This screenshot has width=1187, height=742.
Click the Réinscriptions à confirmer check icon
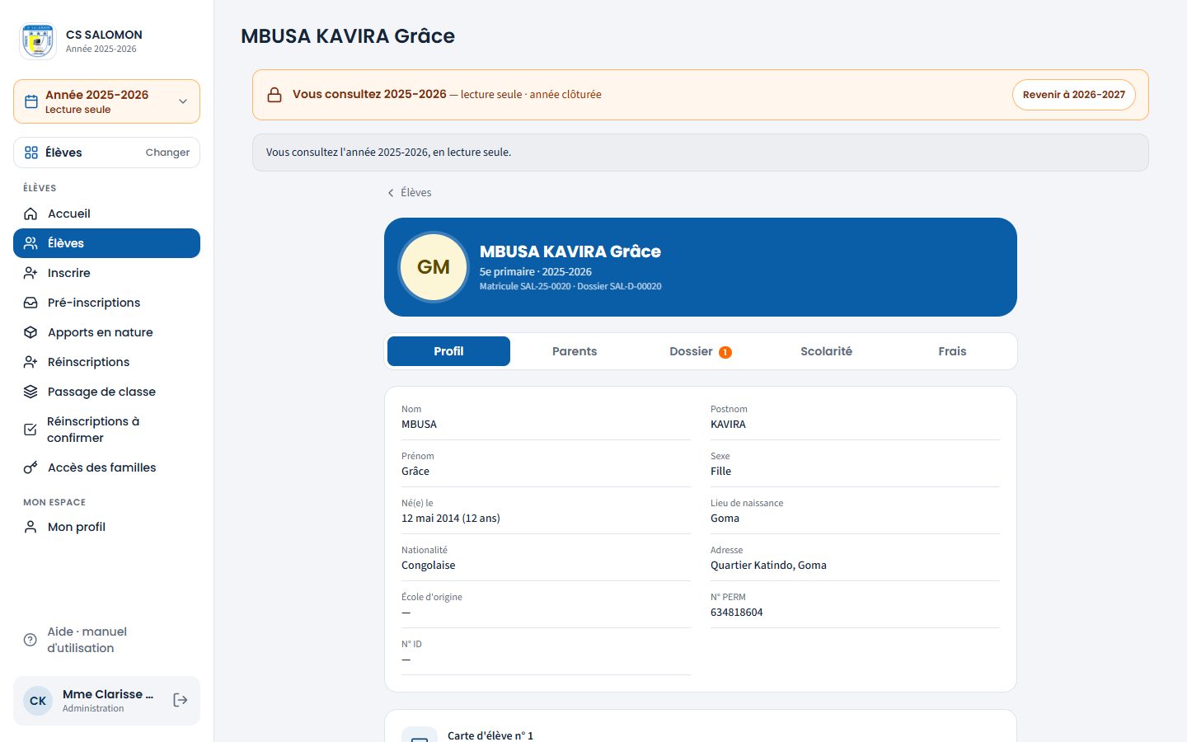pos(30,430)
